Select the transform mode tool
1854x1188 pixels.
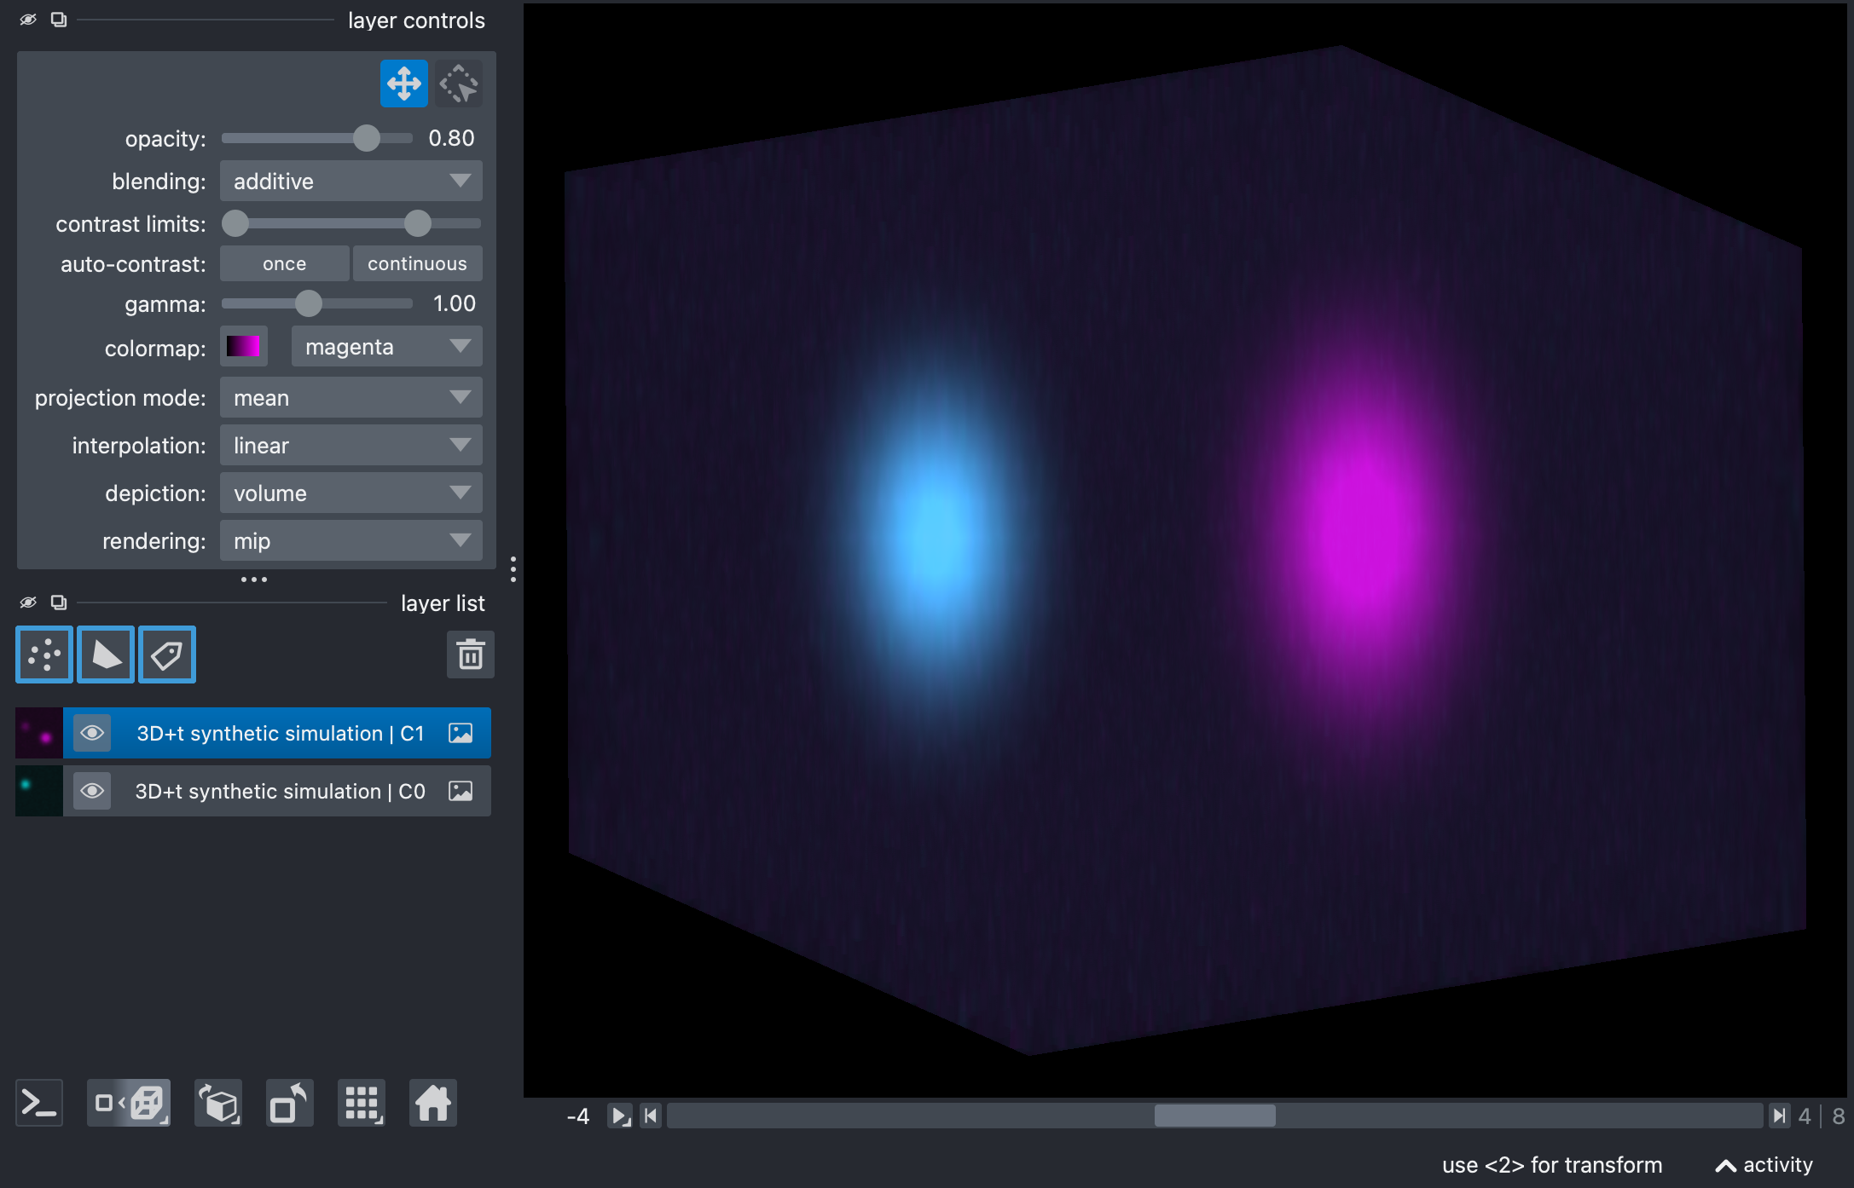[459, 84]
